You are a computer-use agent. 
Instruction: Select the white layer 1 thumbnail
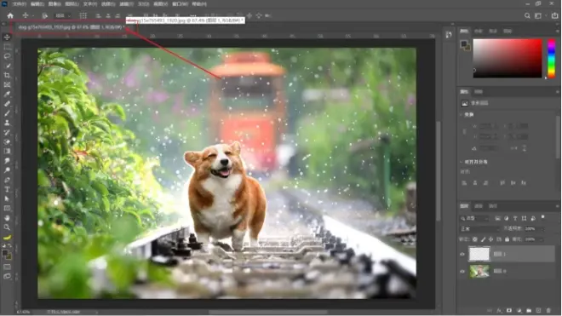(x=479, y=255)
